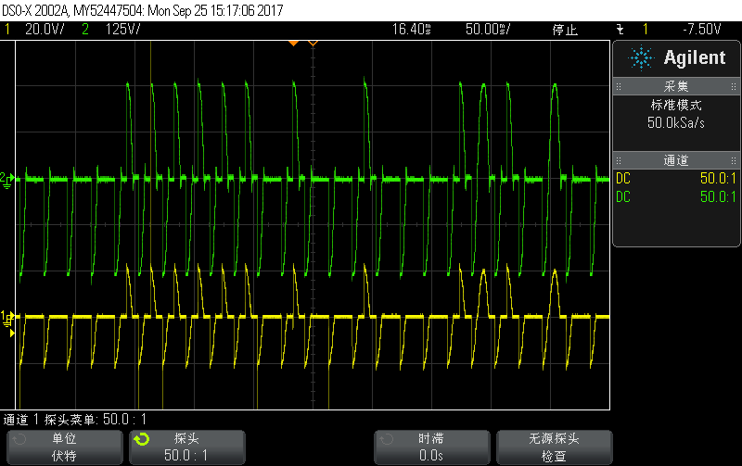Click the Agilent logo starburst icon
Screen dimensions: 742x466
tap(641, 58)
